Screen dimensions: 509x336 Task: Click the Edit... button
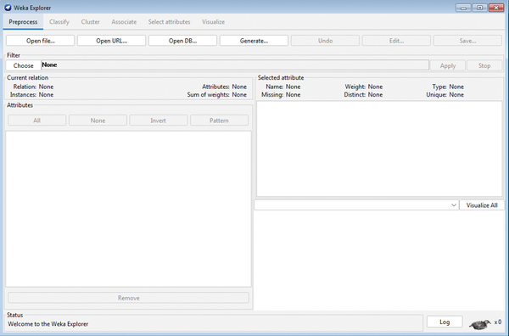[x=396, y=41]
